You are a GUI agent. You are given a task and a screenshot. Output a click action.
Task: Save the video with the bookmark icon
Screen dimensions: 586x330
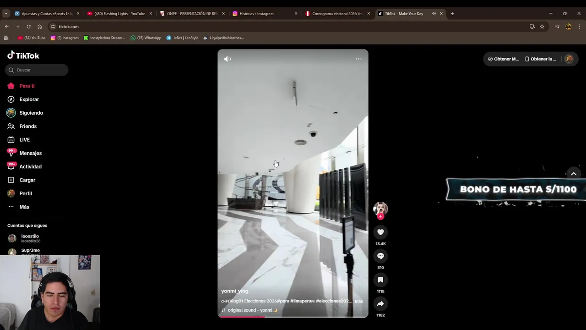click(x=380, y=280)
